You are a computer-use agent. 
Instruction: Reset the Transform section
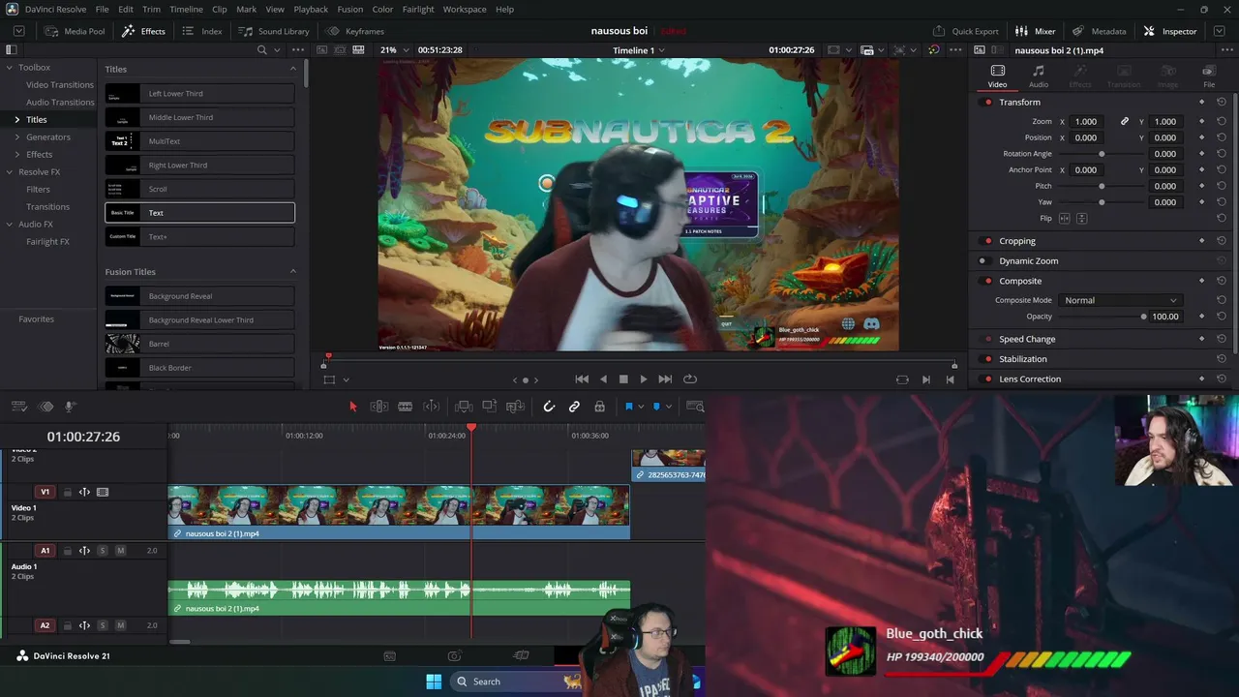pyautogui.click(x=1222, y=103)
